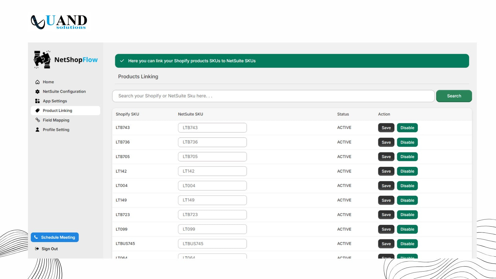Click the UAND solutions logo
The height and width of the screenshot is (279, 496).
[59, 22]
